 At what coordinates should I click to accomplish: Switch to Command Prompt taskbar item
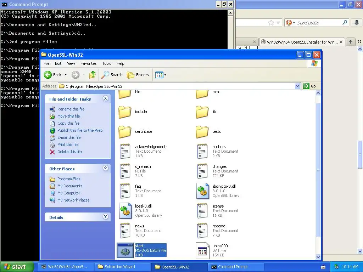pyautogui.click(x=236, y=267)
